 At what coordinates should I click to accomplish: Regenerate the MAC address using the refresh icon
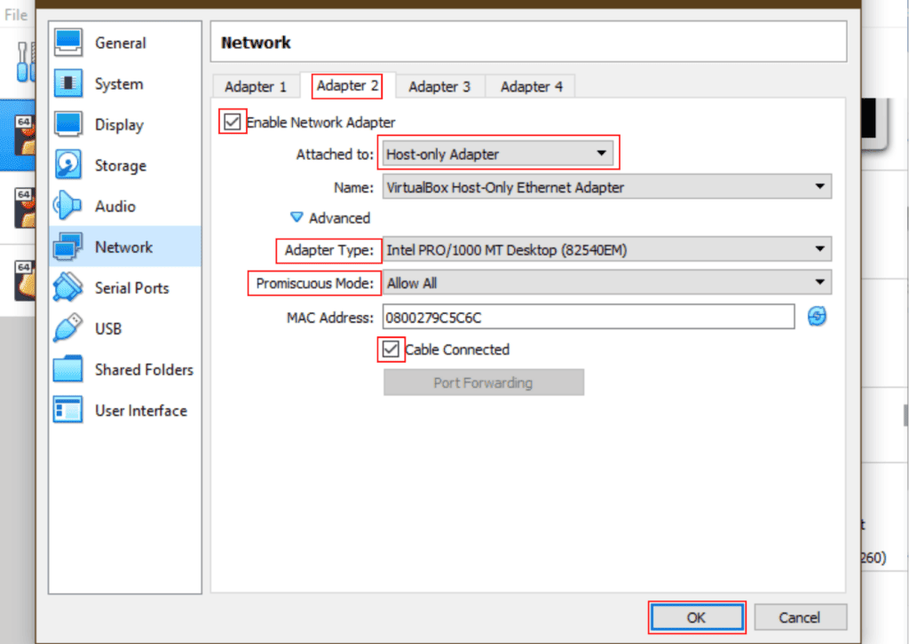(817, 317)
